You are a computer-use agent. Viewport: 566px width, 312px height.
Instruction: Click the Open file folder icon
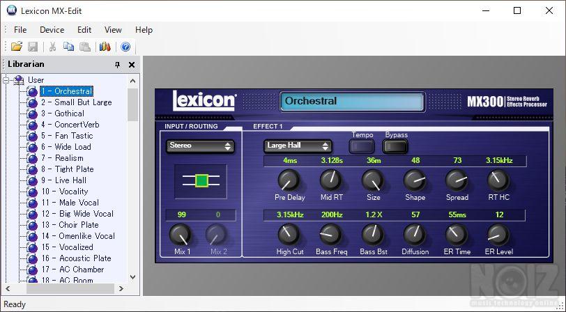pos(16,47)
